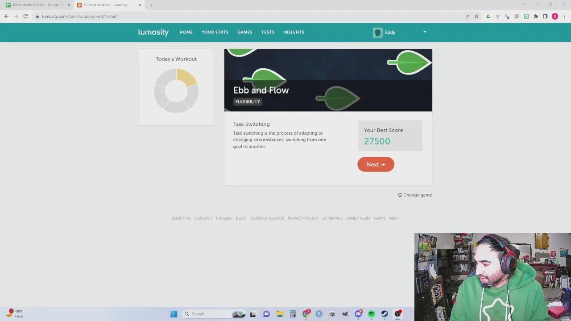Open PRIVACY POLICY footer link
The width and height of the screenshot is (571, 321).
pos(303,218)
